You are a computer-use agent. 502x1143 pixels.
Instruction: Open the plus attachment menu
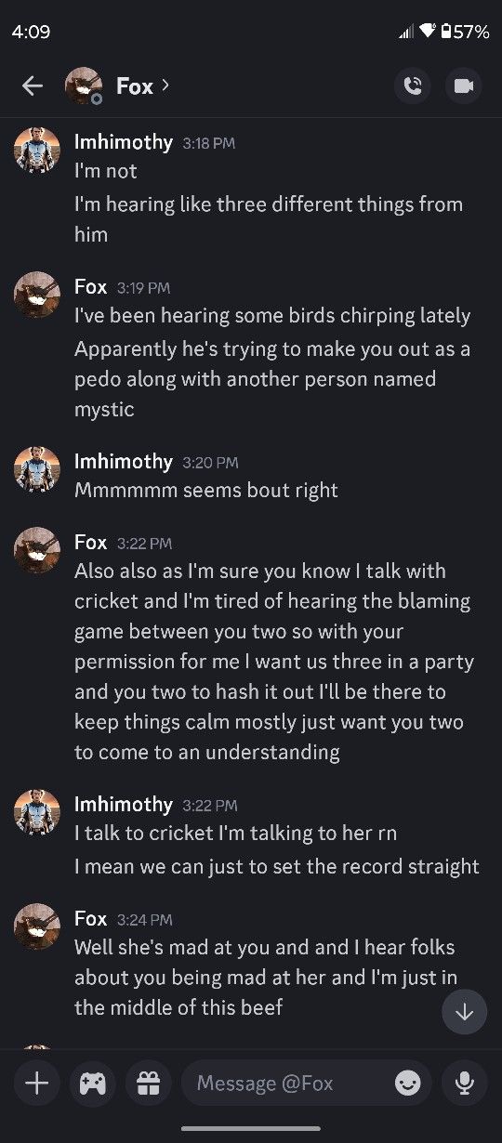click(36, 1084)
